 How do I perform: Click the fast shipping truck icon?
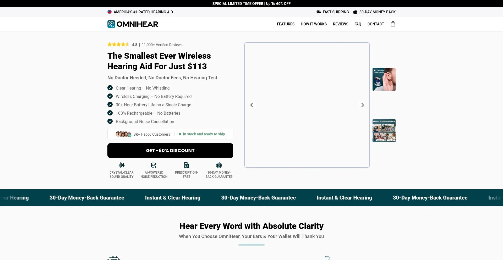point(319,12)
